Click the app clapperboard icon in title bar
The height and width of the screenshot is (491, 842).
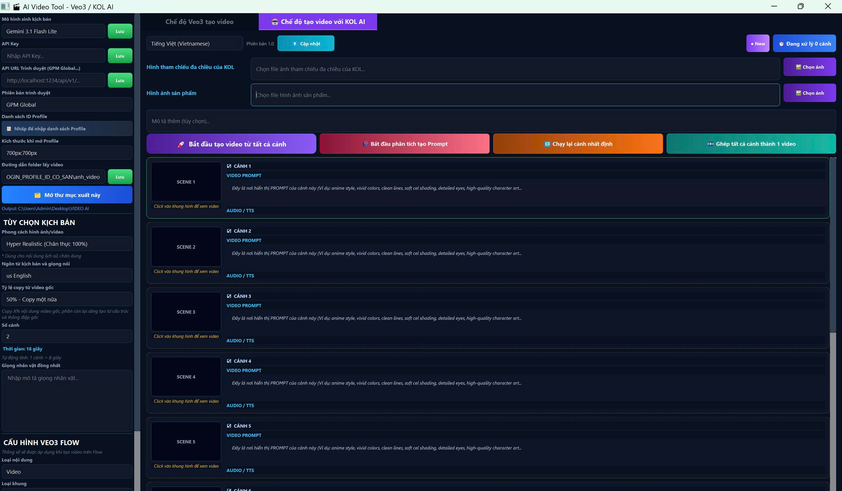16,7
